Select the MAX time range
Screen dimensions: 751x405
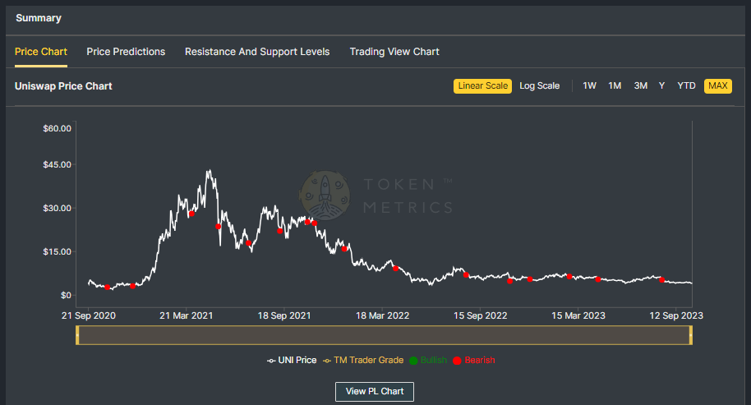718,86
